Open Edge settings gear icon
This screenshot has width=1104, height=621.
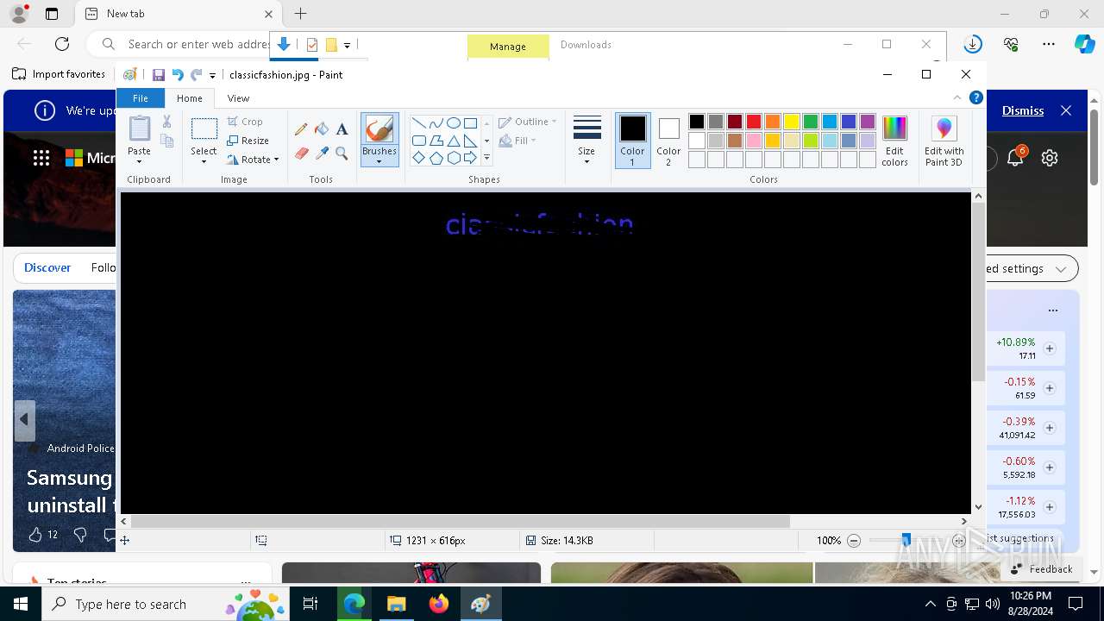(x=1050, y=158)
